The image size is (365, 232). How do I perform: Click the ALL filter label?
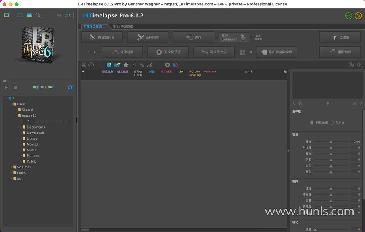[59, 15]
